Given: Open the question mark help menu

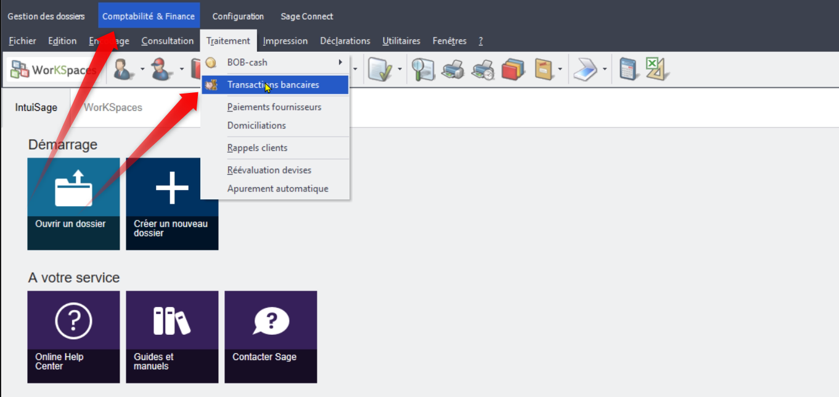Looking at the screenshot, I should 481,41.
